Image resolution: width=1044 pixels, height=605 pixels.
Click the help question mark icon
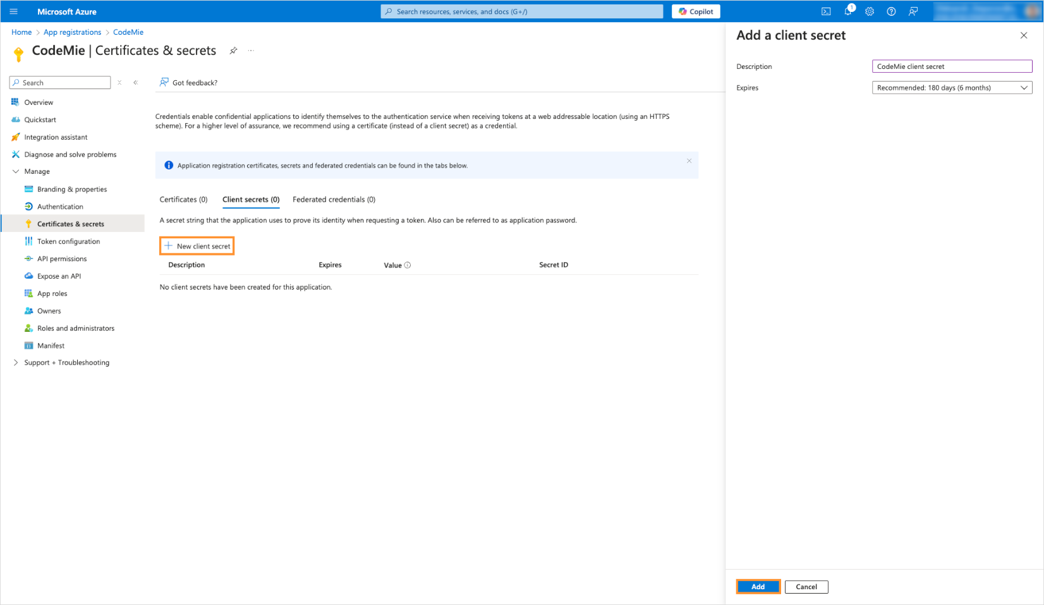(891, 11)
